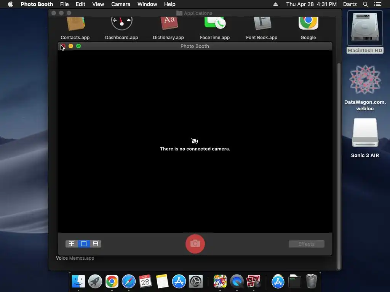Click the red camera shutter button
The width and height of the screenshot is (390, 292).
pyautogui.click(x=195, y=244)
